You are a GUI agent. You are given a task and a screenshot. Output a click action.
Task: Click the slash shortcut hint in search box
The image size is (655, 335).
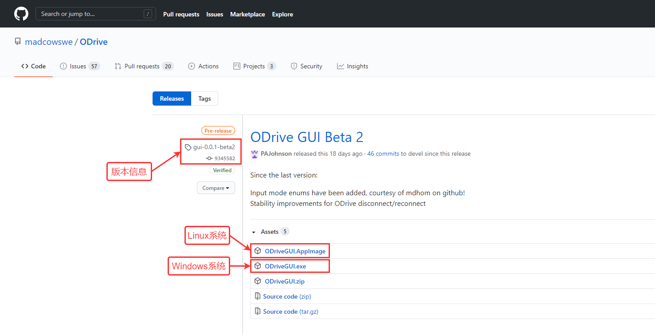coord(148,14)
